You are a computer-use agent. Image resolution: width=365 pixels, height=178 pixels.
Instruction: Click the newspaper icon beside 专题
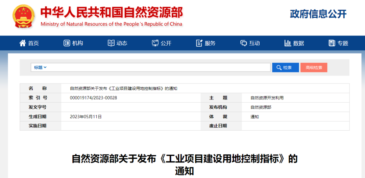[332, 43]
